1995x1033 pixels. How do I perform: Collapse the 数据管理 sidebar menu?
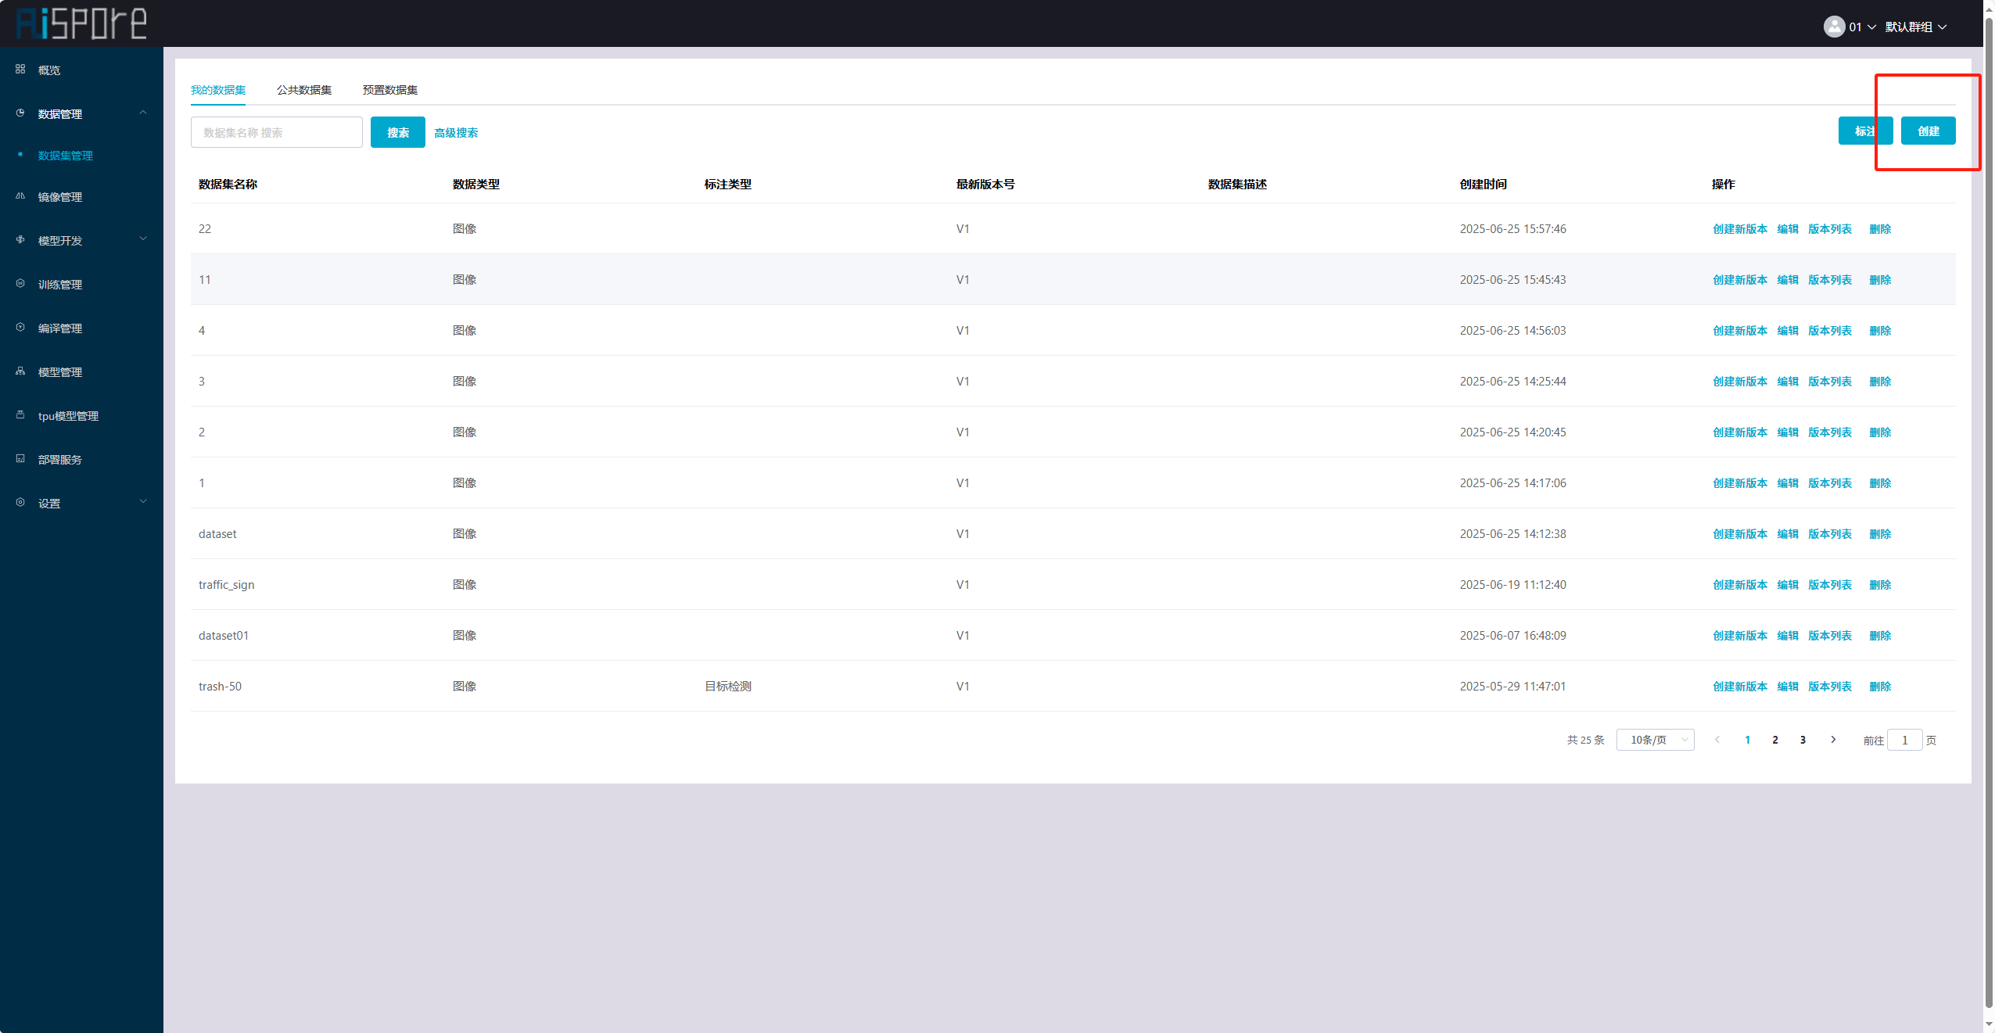pyautogui.click(x=143, y=113)
